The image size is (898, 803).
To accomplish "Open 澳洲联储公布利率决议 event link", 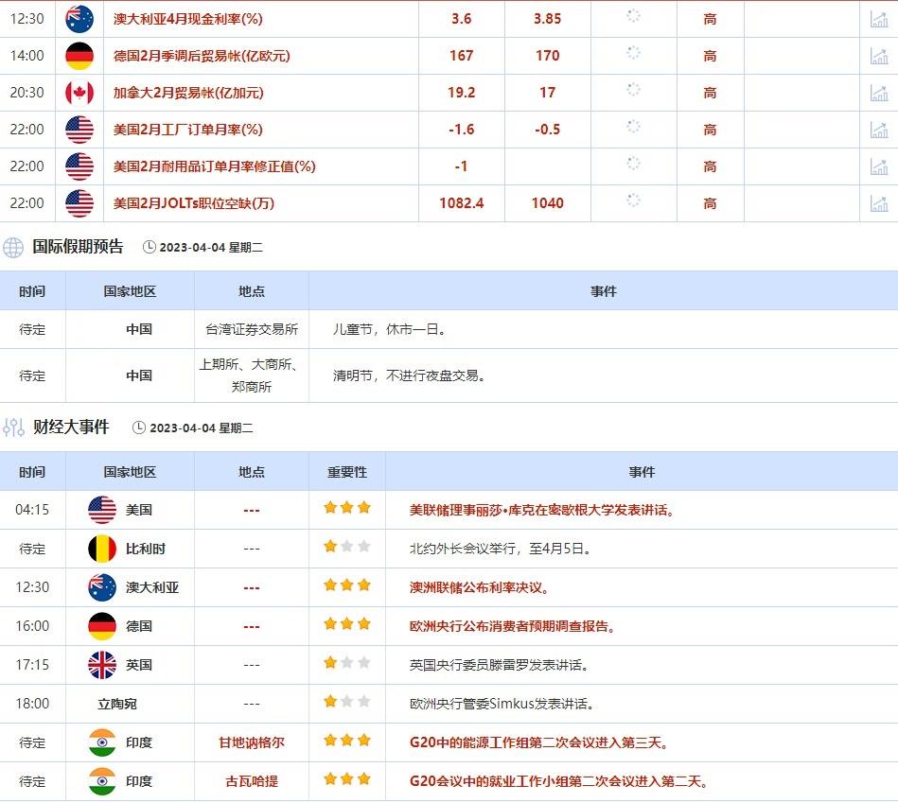I will click(479, 587).
